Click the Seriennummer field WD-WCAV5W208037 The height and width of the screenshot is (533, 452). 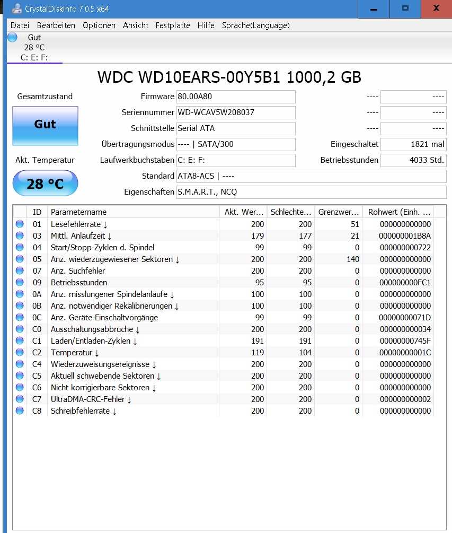click(x=236, y=112)
